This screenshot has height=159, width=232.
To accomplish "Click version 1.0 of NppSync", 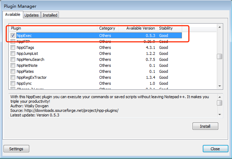I will point(152,83).
